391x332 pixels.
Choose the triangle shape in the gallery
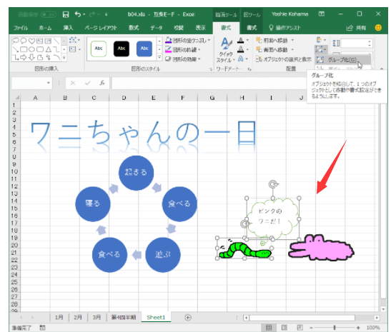(x=49, y=49)
